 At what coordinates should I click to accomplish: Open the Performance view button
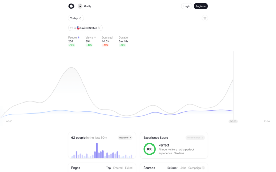pos(195,138)
